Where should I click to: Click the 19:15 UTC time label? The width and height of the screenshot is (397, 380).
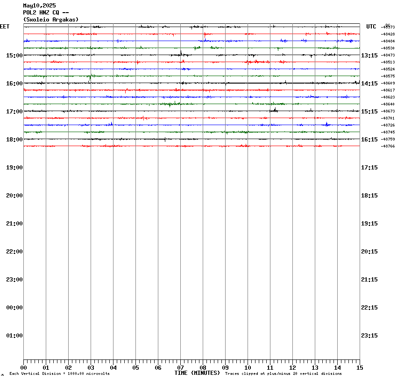[369, 224]
